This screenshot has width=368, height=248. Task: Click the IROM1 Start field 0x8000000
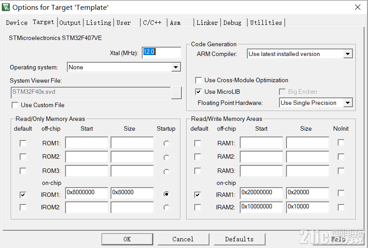(x=86, y=193)
